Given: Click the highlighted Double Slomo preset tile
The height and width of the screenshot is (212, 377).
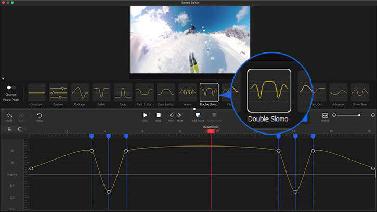Looking at the screenshot, I should coord(209,92).
